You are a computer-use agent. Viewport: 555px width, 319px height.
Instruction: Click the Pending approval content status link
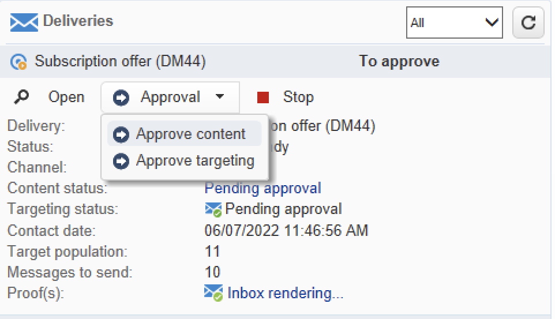coord(263,188)
